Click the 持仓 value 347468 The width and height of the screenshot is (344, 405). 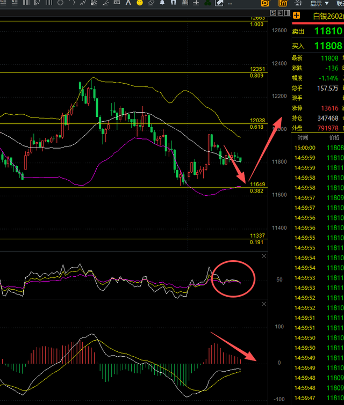328,118
